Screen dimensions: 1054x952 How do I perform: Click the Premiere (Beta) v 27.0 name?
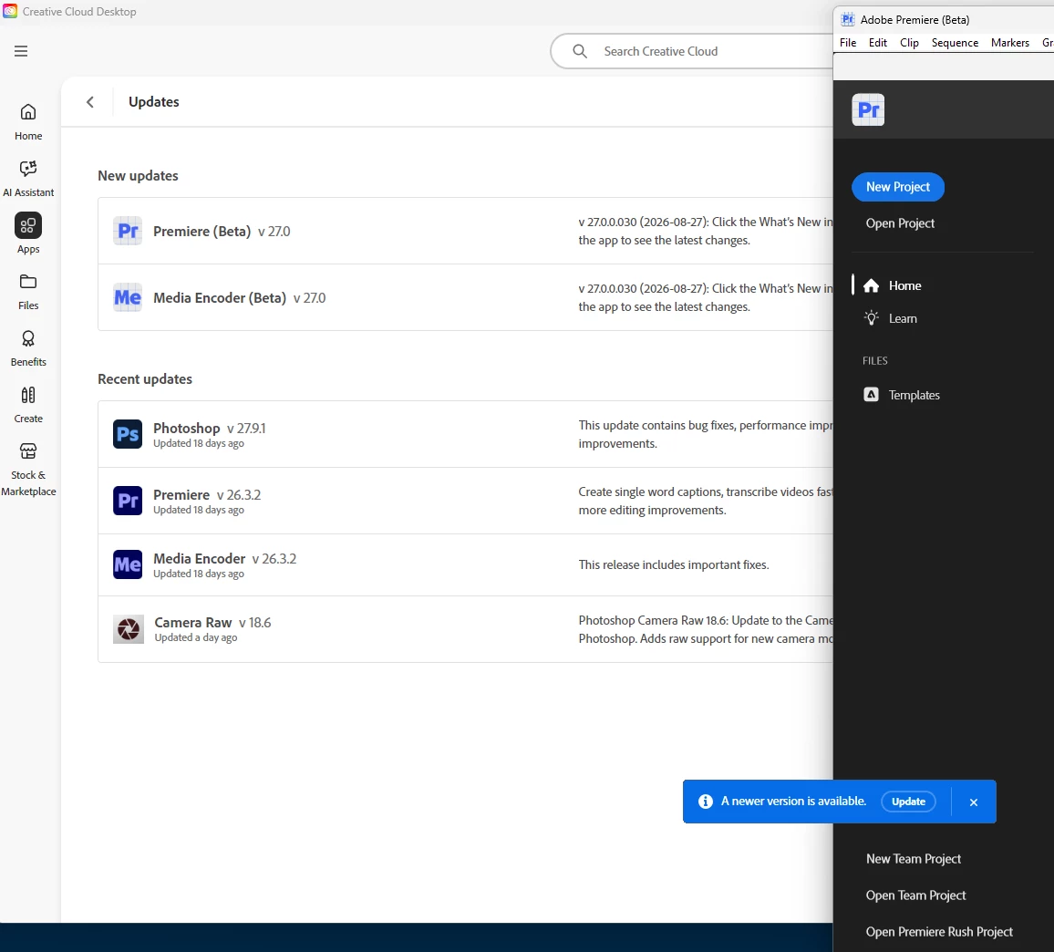click(x=222, y=232)
